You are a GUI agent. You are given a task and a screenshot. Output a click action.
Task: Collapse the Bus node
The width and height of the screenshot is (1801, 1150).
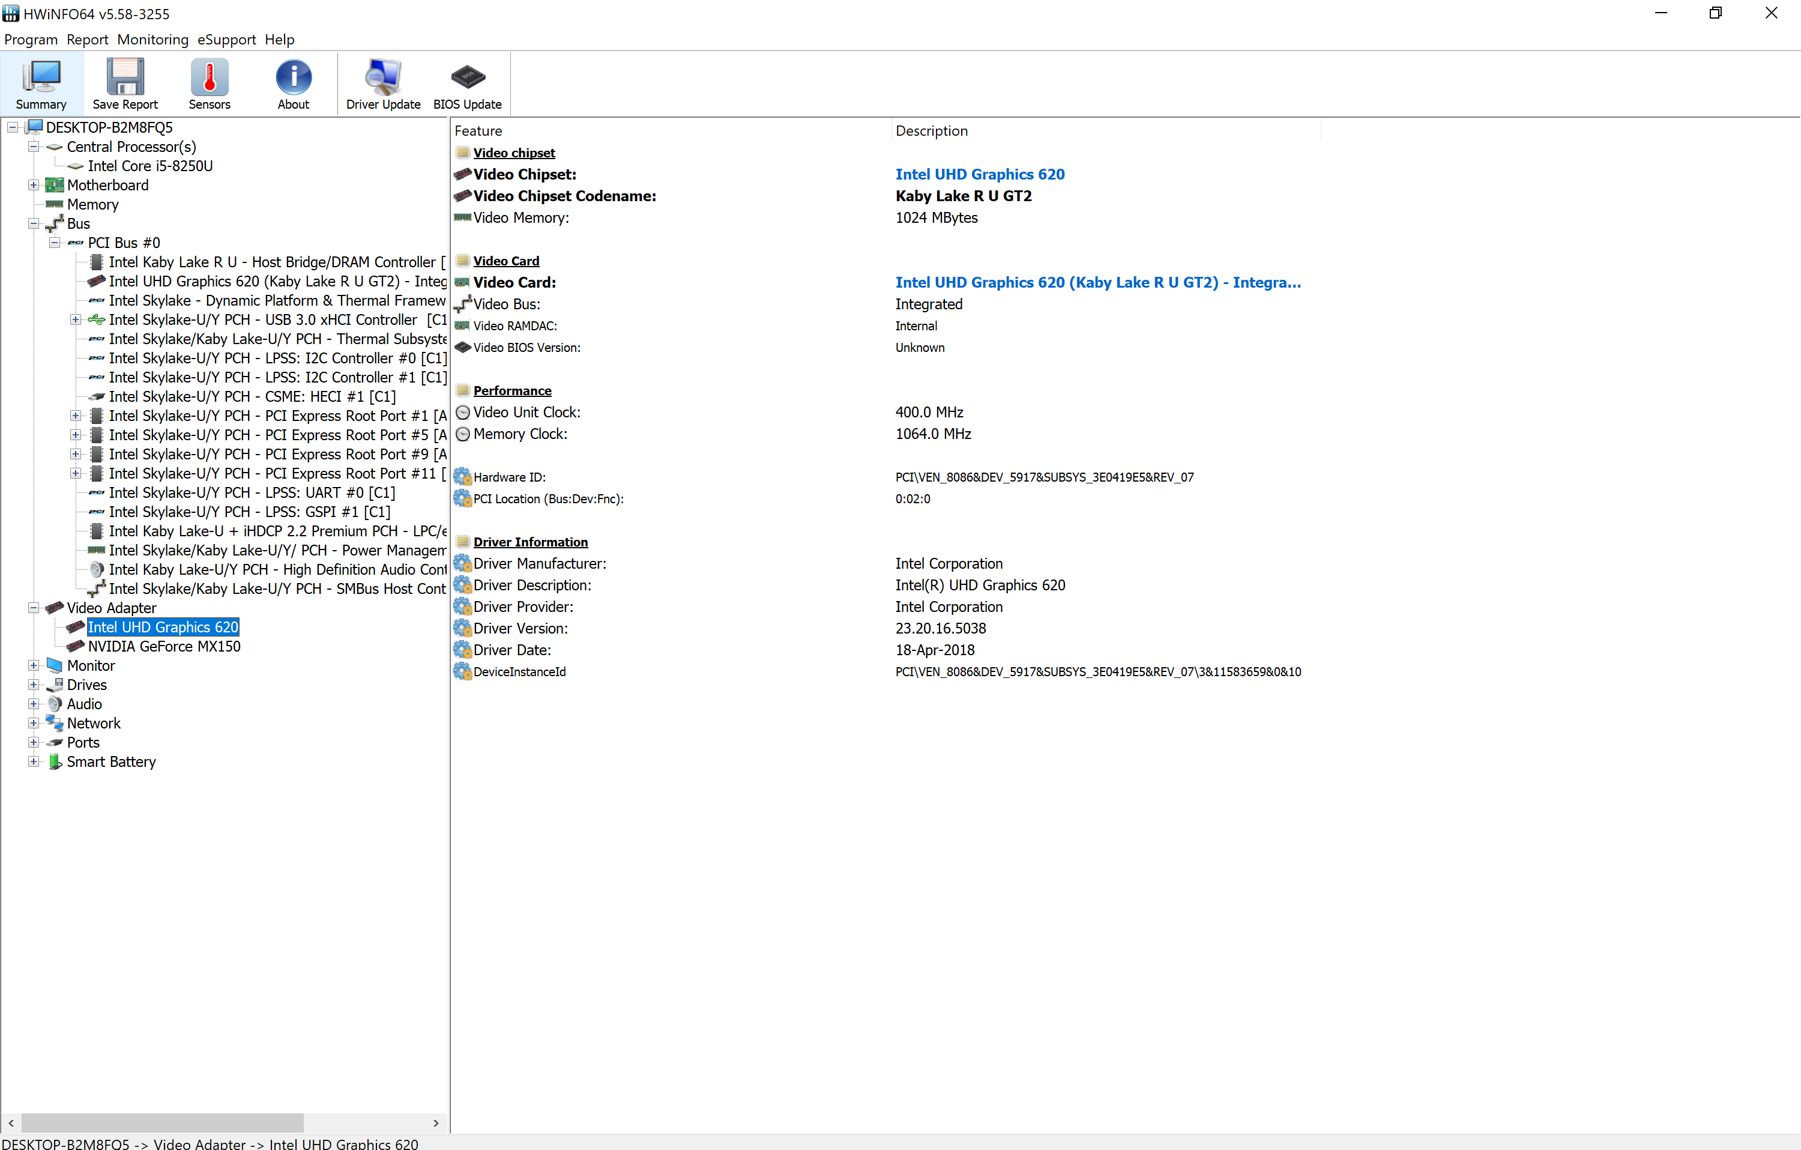pyautogui.click(x=34, y=224)
